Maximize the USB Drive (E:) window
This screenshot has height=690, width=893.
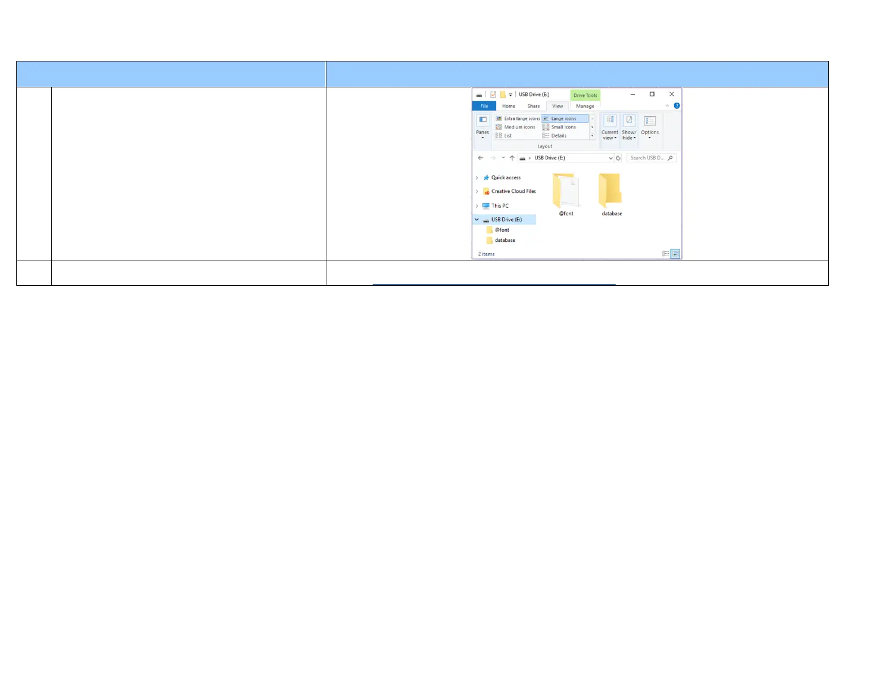pos(652,94)
